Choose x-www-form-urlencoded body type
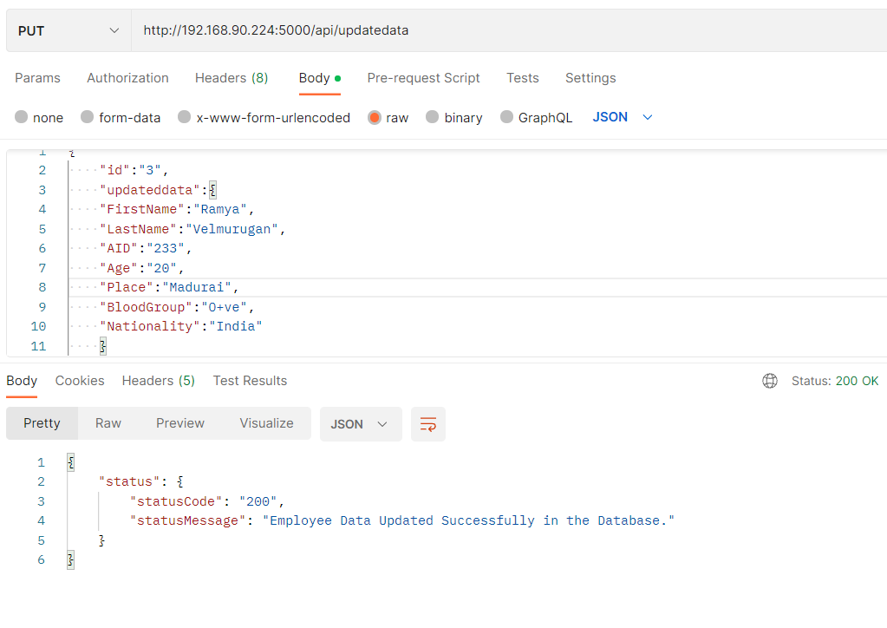 (x=185, y=117)
